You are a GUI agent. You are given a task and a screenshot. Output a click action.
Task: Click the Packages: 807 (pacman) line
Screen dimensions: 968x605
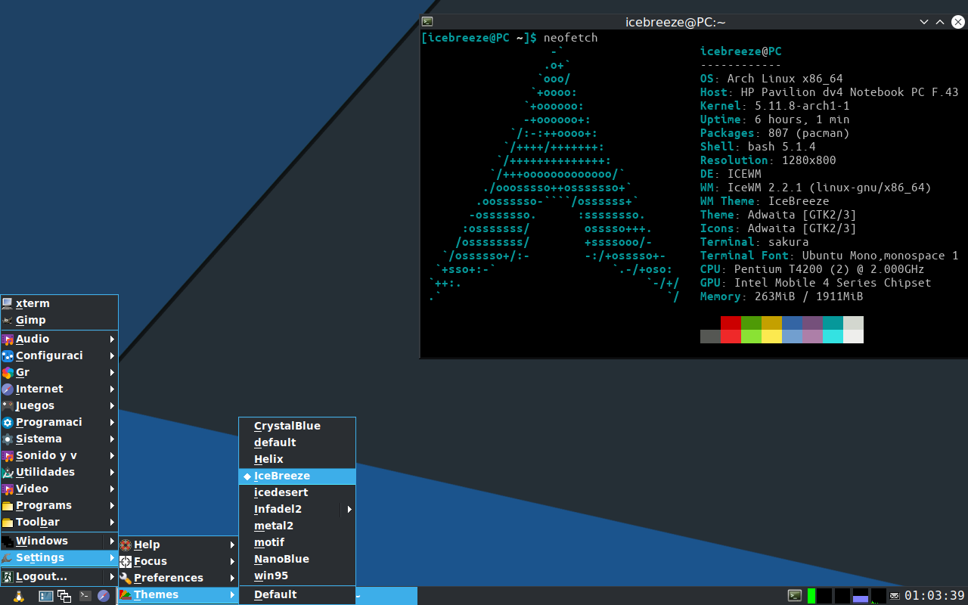tap(775, 133)
